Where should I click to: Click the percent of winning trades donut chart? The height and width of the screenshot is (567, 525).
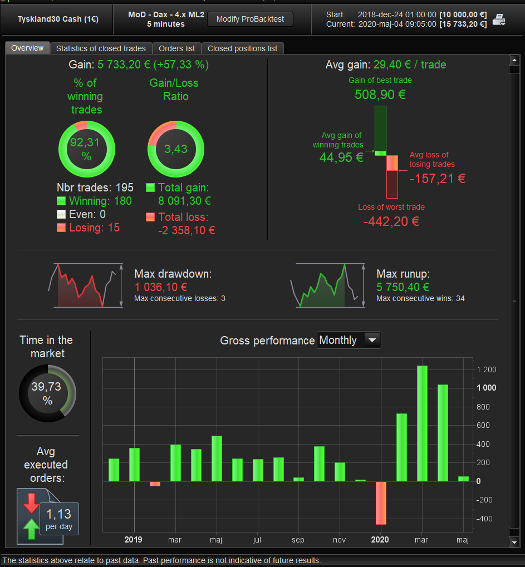tap(87, 149)
